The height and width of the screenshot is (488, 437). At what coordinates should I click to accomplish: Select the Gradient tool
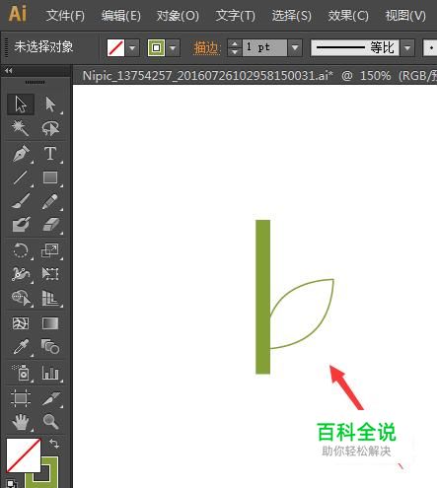pos(50,323)
